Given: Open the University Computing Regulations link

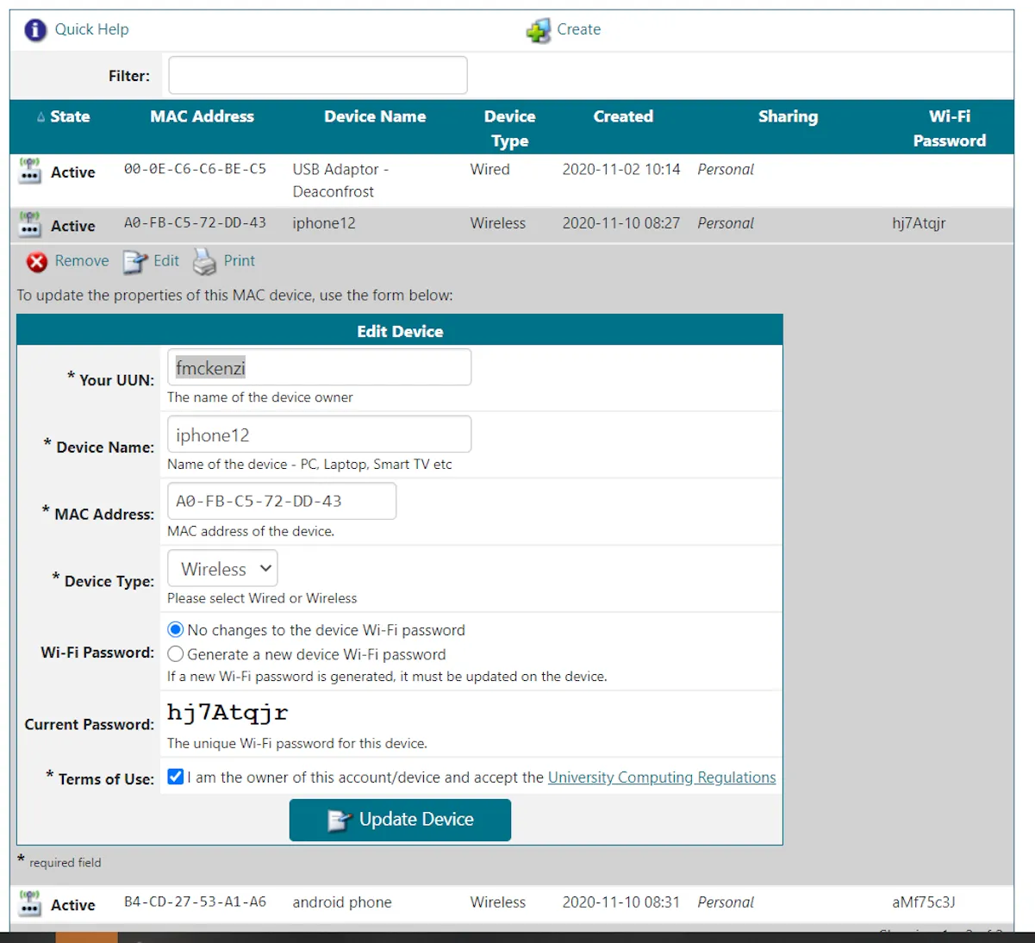Looking at the screenshot, I should (x=661, y=777).
